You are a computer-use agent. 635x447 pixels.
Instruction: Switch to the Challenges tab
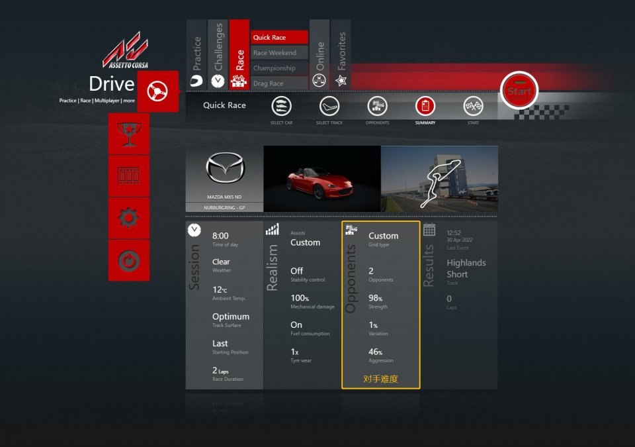click(x=218, y=54)
